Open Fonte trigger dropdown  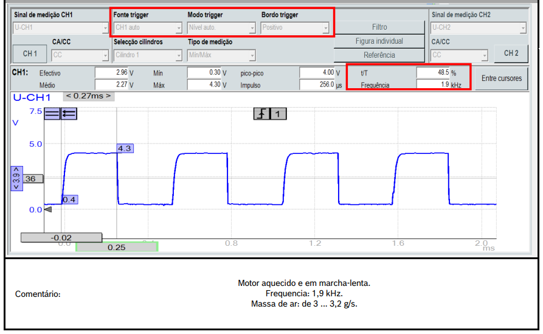point(148,28)
